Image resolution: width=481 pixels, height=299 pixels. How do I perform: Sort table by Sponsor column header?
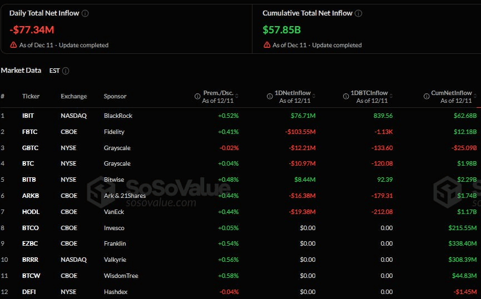pyautogui.click(x=115, y=97)
